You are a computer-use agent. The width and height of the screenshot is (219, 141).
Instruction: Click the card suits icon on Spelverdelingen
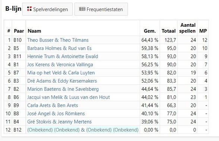29,9
